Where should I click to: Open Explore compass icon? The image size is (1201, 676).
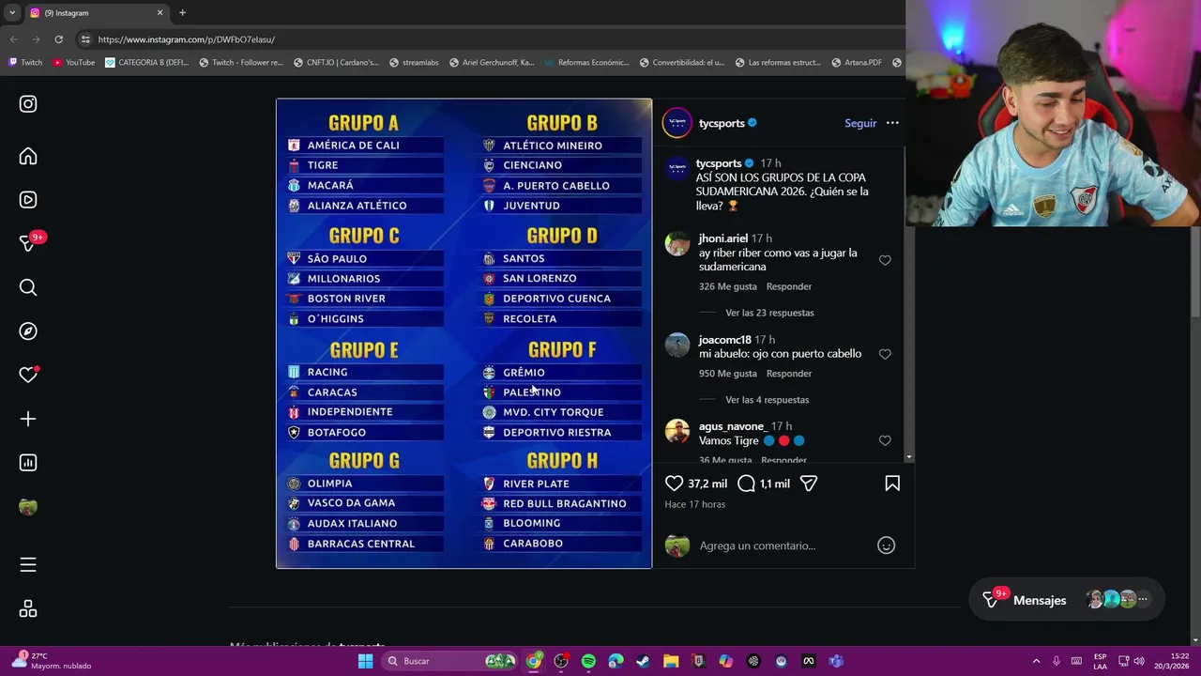click(28, 331)
